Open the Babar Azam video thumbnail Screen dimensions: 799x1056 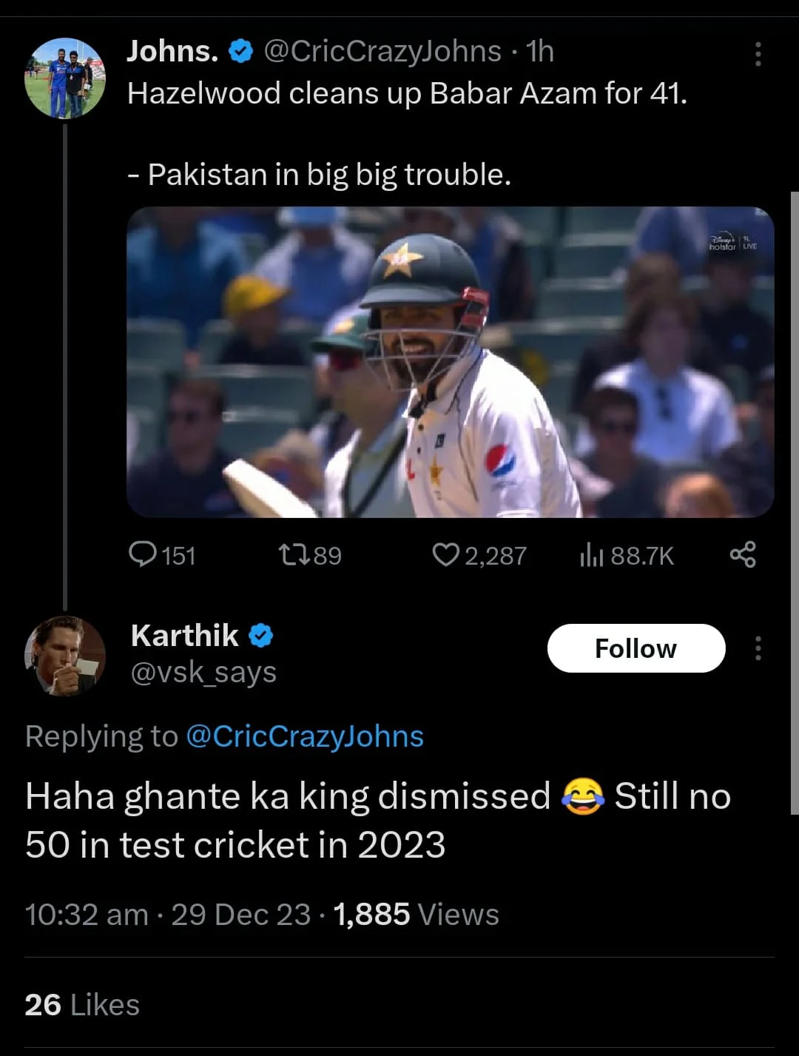point(450,362)
